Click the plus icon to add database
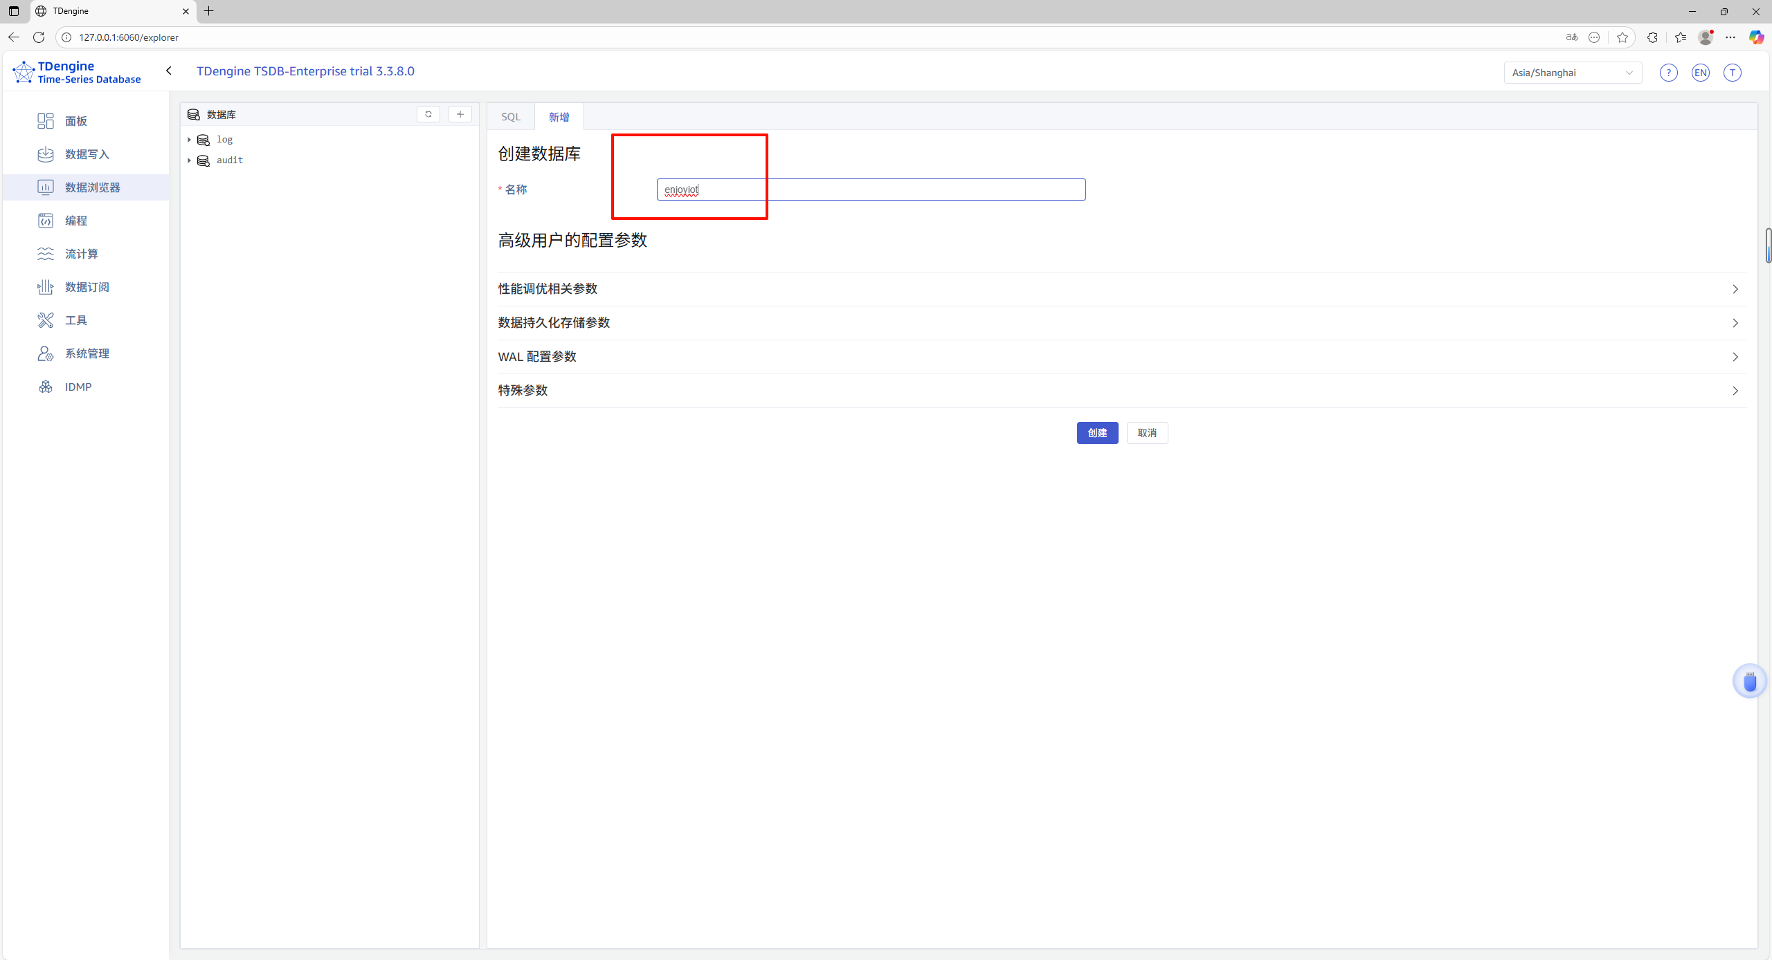The height and width of the screenshot is (960, 1772). tap(460, 114)
